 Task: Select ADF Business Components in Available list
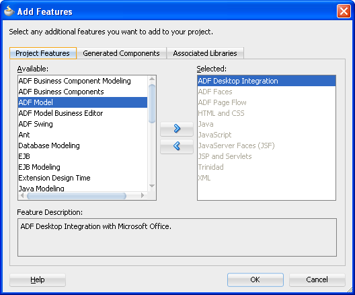83,92
